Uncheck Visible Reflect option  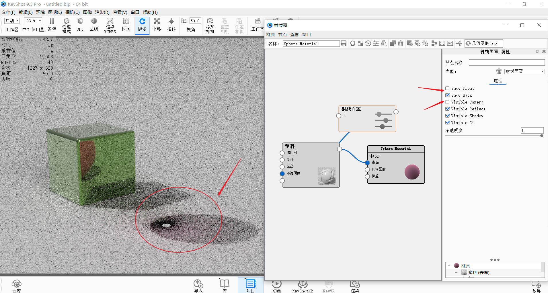(447, 109)
